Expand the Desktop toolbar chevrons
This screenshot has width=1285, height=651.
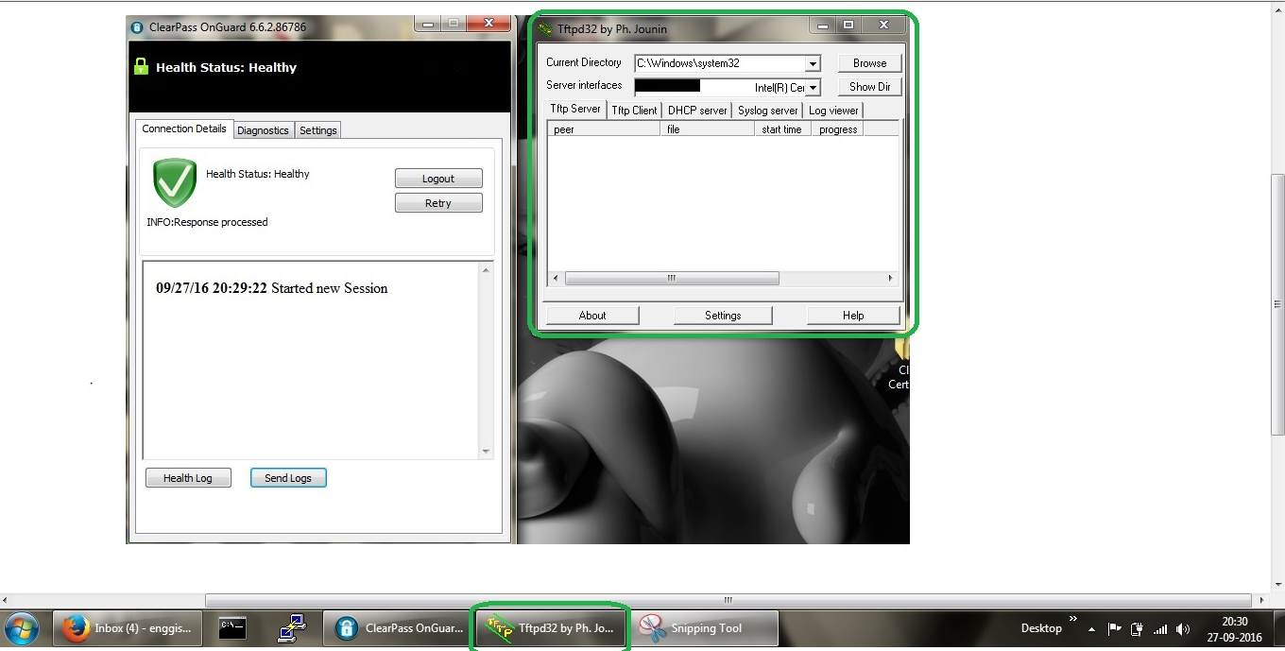tap(1072, 620)
